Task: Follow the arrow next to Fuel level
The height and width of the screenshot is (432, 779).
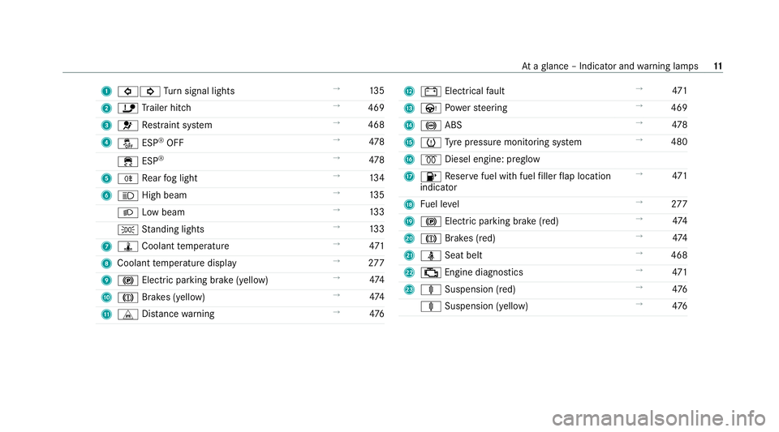Action: point(639,203)
